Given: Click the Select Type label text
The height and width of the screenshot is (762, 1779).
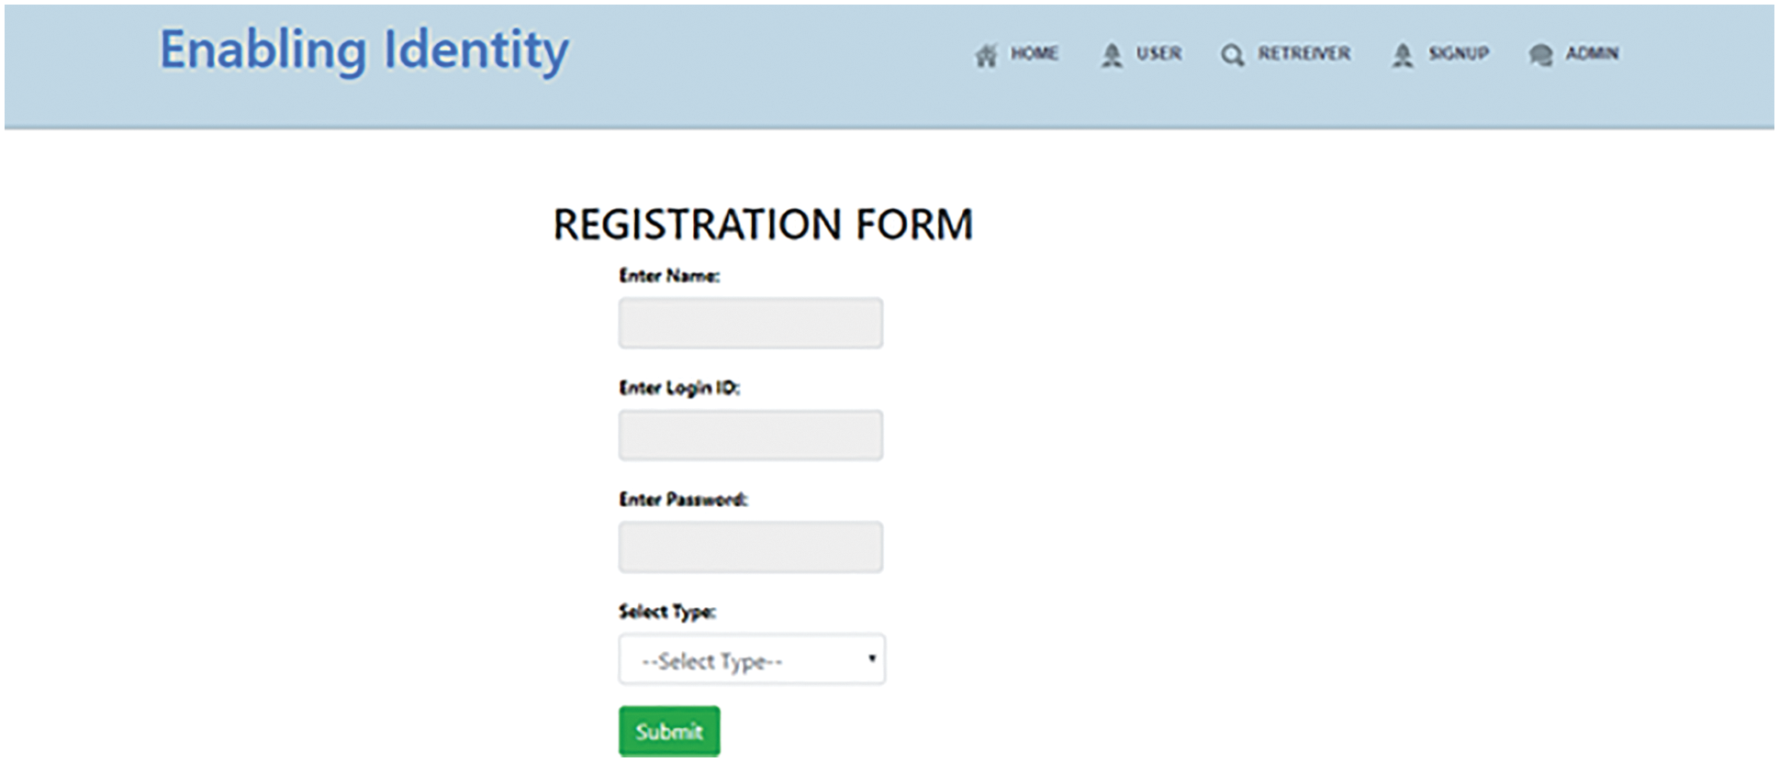Looking at the screenshot, I should pyautogui.click(x=667, y=612).
